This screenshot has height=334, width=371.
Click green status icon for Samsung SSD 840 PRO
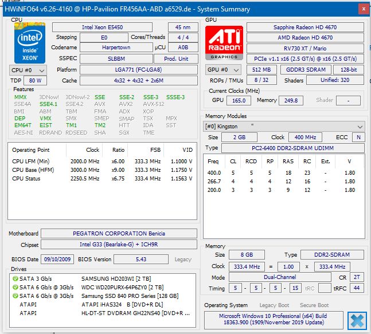(x=15, y=296)
